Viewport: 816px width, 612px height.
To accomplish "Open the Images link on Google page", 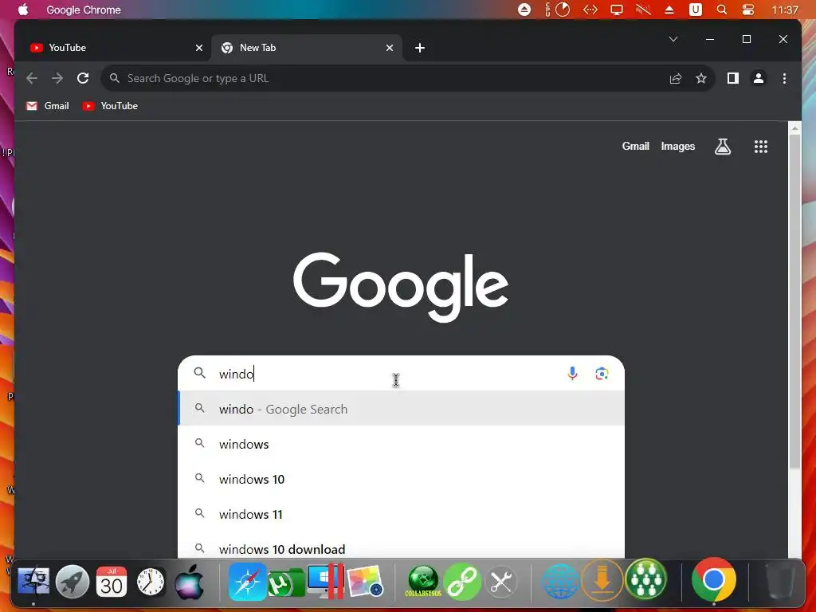I will [677, 147].
